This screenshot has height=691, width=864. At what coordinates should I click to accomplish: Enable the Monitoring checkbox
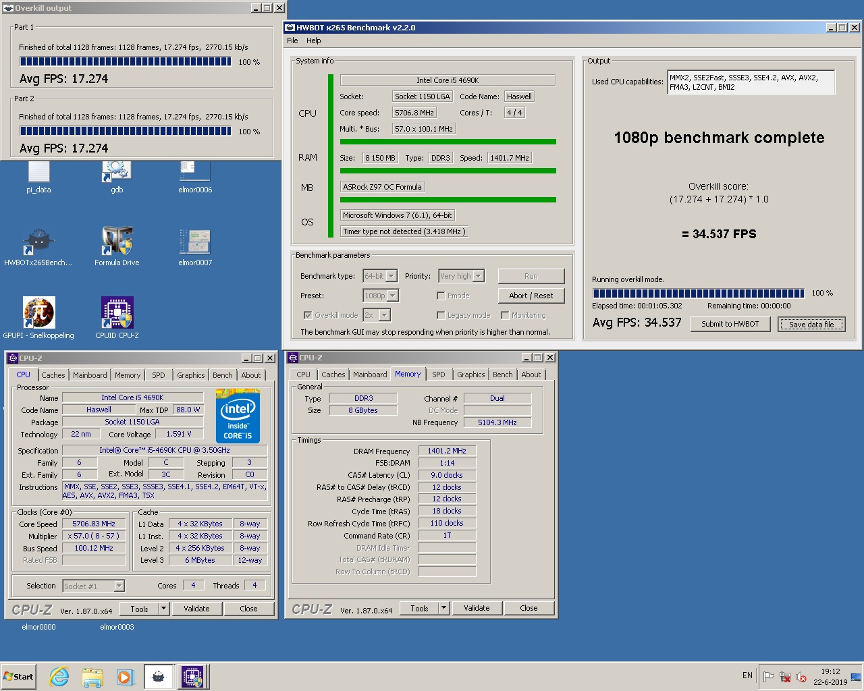505,315
